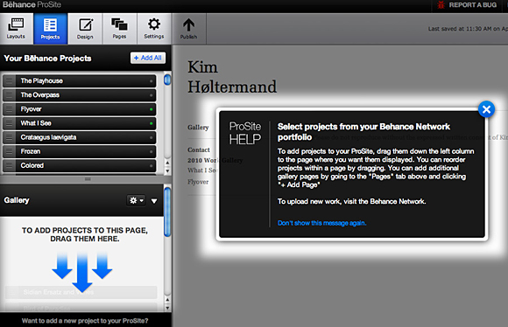508x327 pixels.
Task: Open the Settings tab
Action: point(154,29)
